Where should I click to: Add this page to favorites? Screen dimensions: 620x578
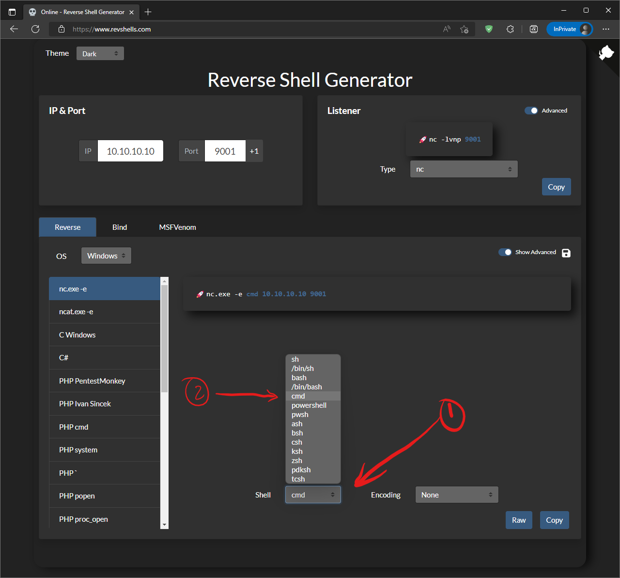pos(464,29)
